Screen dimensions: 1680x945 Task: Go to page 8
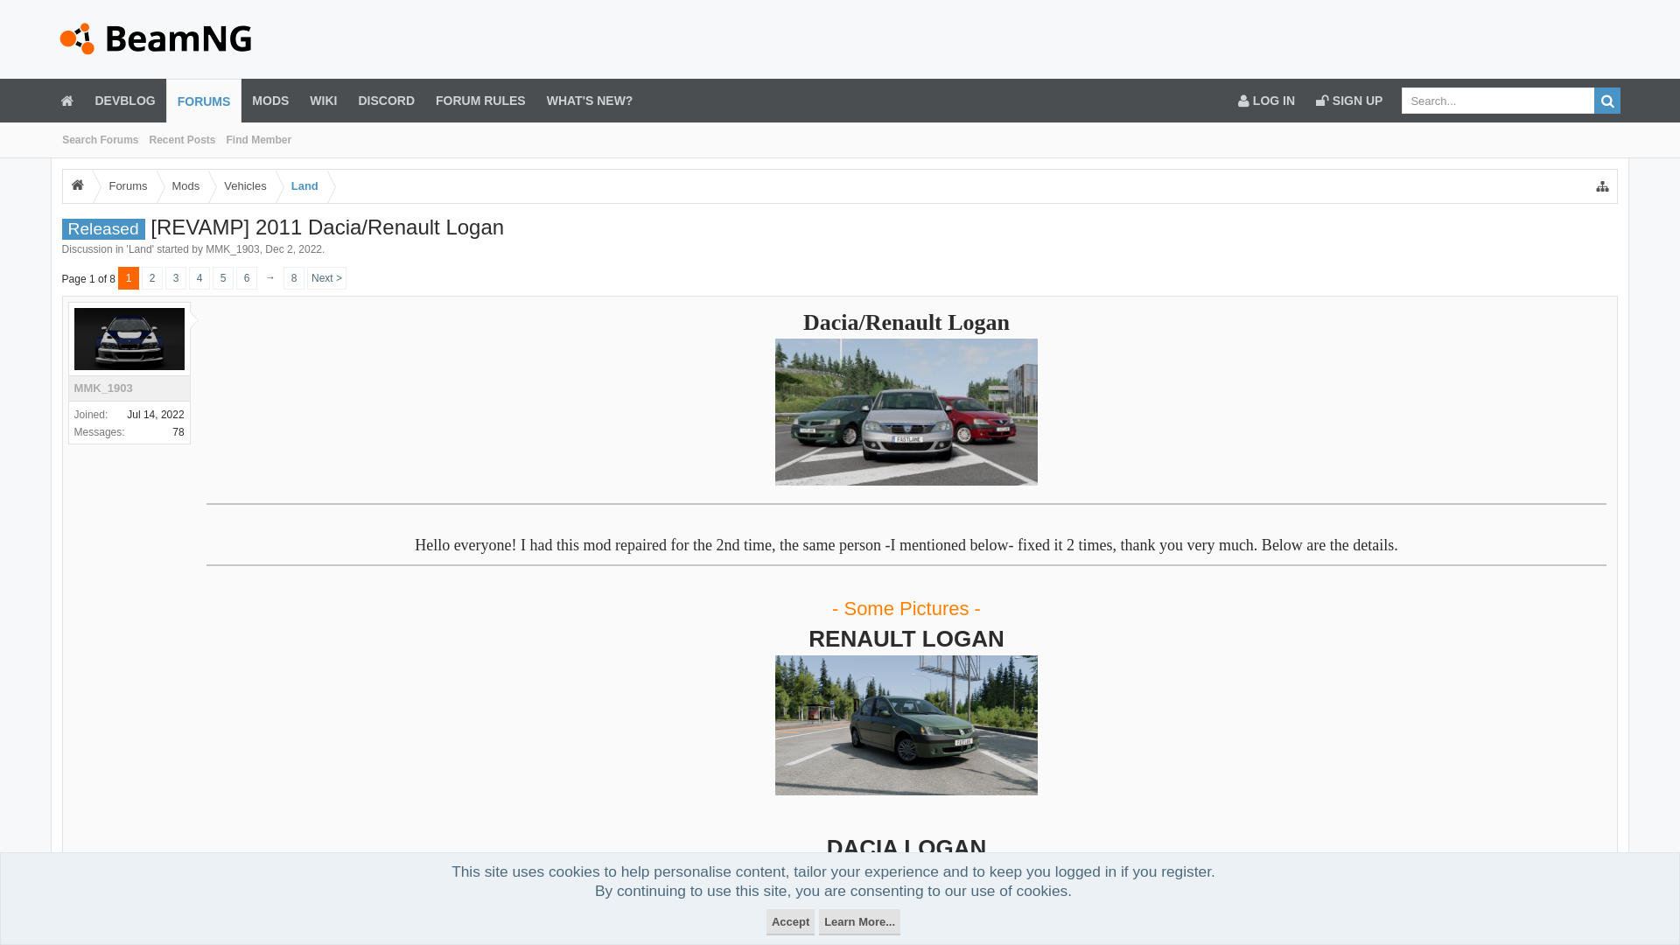294,278
